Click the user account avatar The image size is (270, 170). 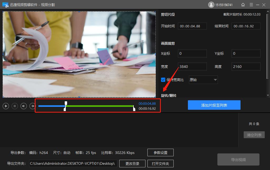coord(211,5)
